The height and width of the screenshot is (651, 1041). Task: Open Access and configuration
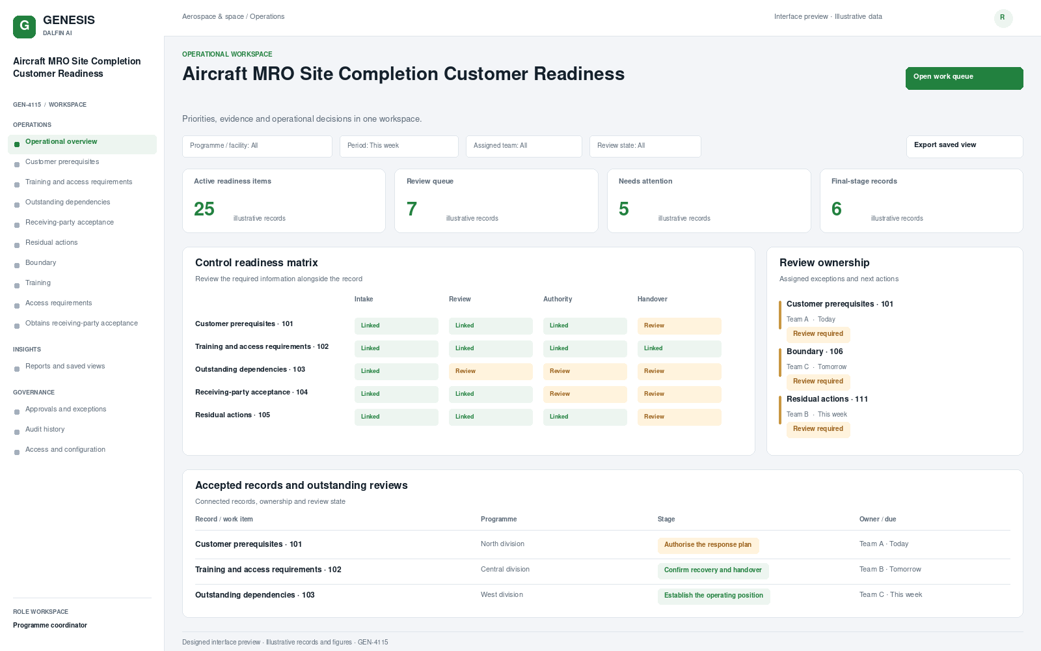[x=82, y=450]
